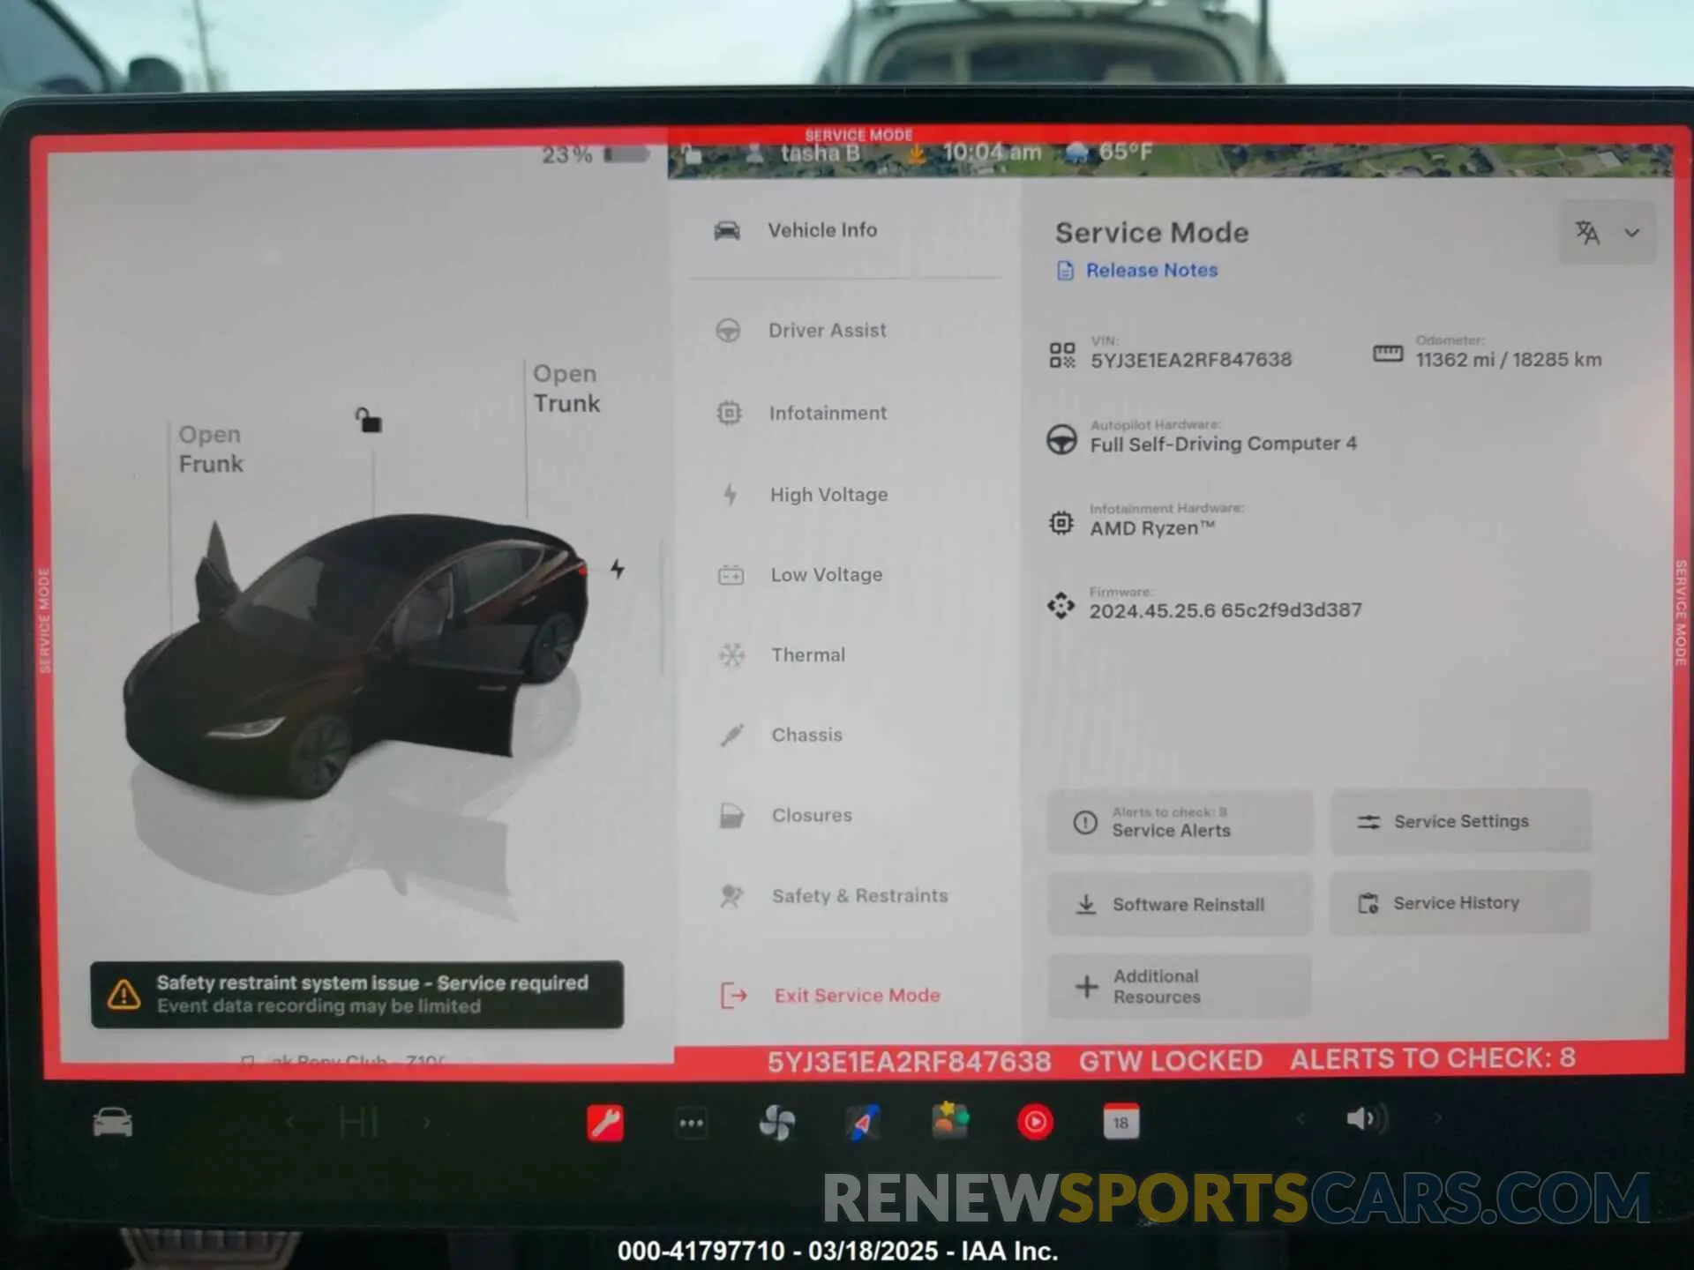Open Service Settings
This screenshot has height=1270, width=1694.
(x=1460, y=822)
